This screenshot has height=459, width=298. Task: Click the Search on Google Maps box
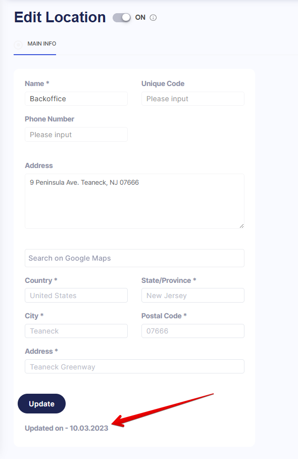click(x=134, y=258)
